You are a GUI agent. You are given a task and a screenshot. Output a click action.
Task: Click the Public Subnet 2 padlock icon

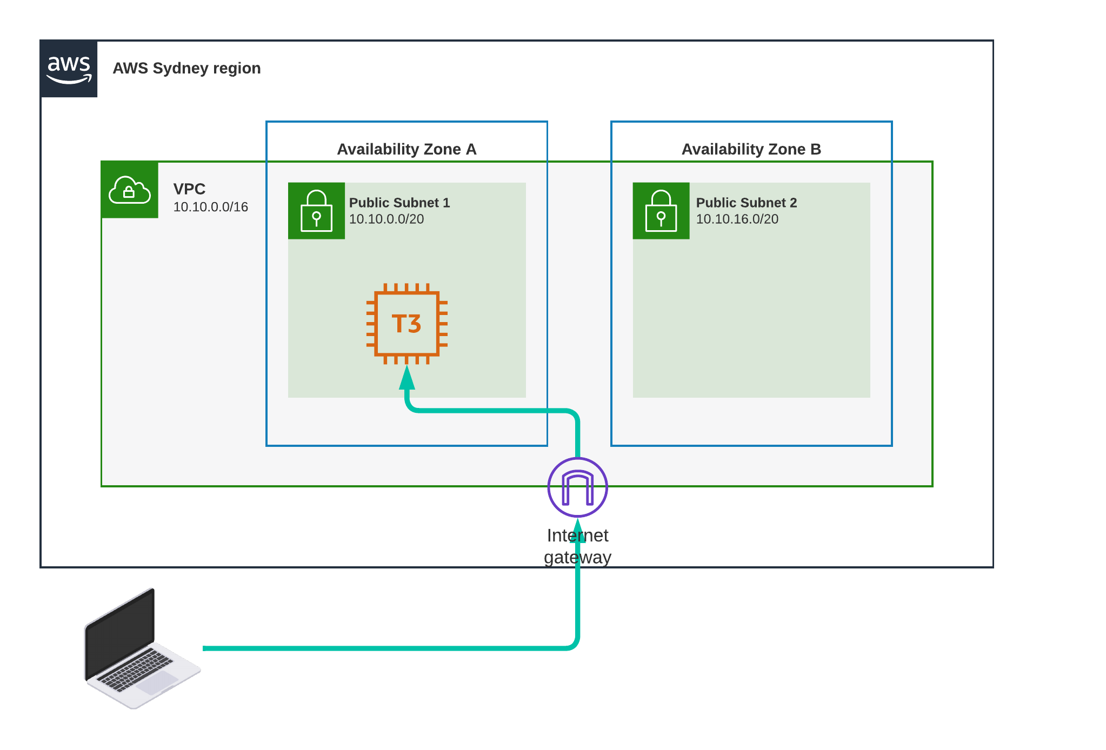pos(661,211)
